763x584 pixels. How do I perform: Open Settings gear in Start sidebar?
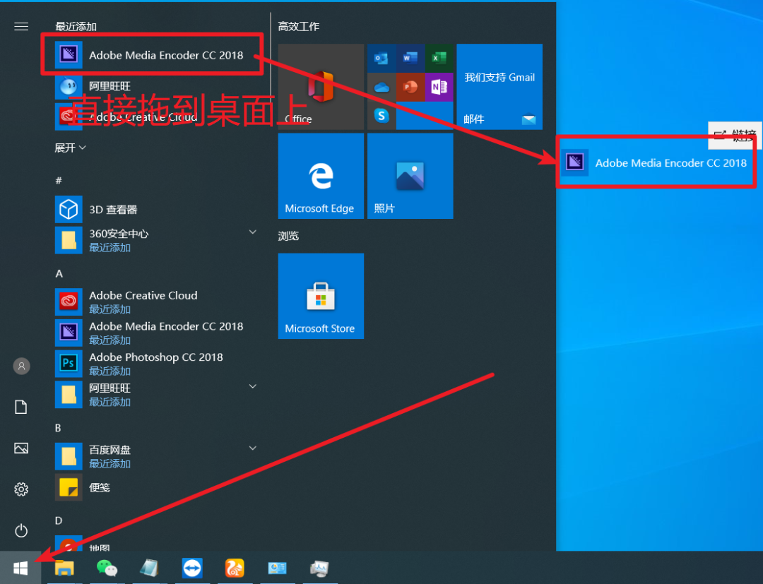[21, 489]
